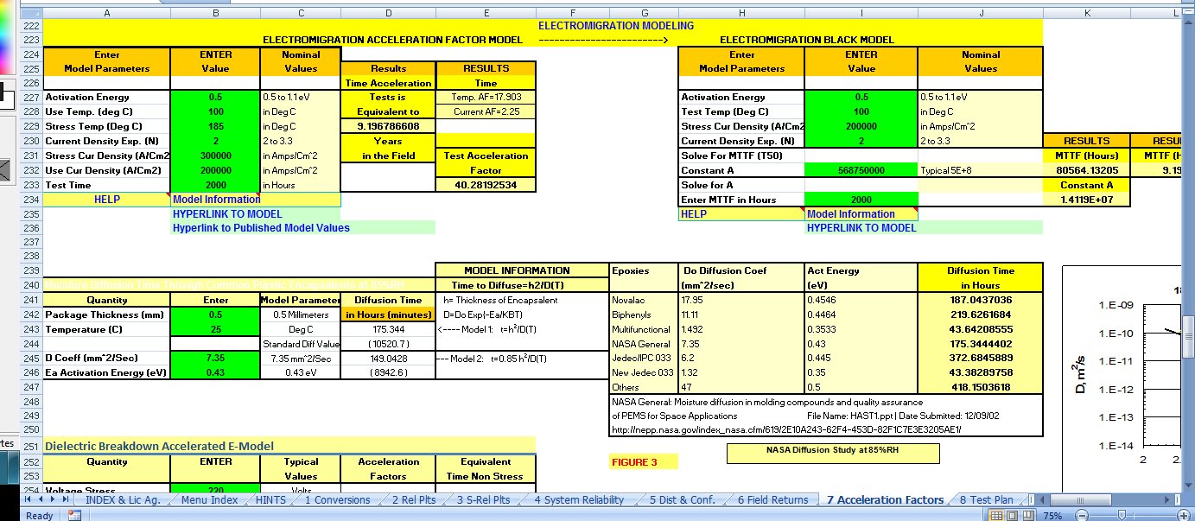This screenshot has width=1195, height=521.
Task: Select Test Time value 2000 in column B
Action: coord(215,186)
